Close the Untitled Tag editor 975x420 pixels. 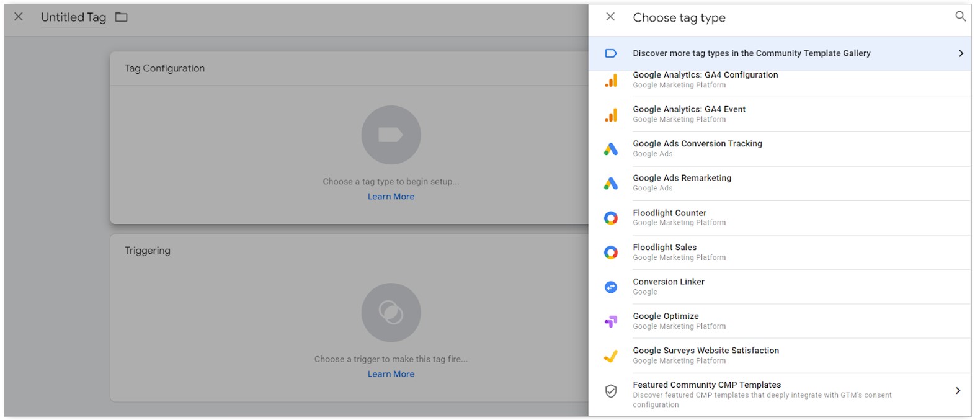tap(19, 17)
